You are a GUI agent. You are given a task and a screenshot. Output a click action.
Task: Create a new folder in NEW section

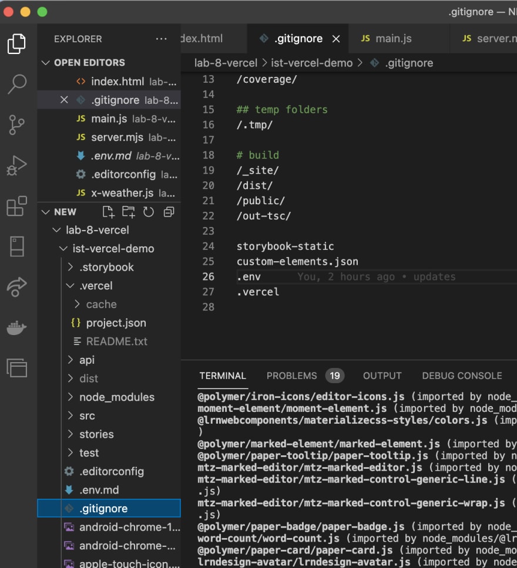click(x=129, y=212)
